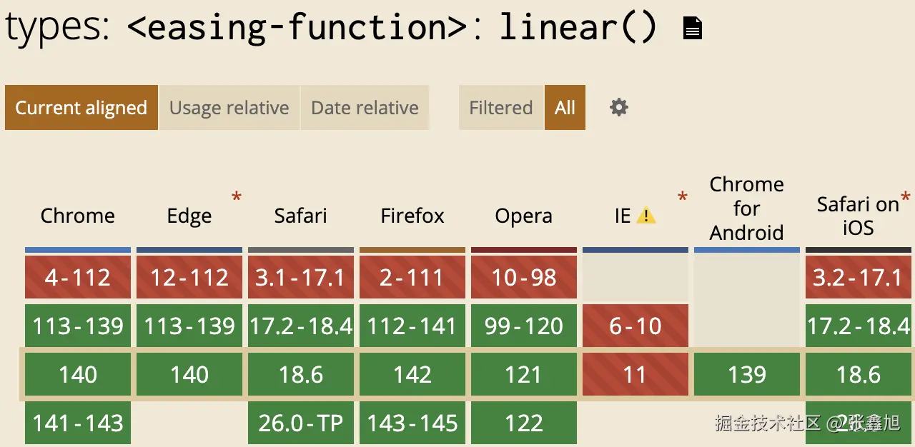The image size is (915, 447).
Task: Switch to Usage relative view
Action: (x=229, y=108)
